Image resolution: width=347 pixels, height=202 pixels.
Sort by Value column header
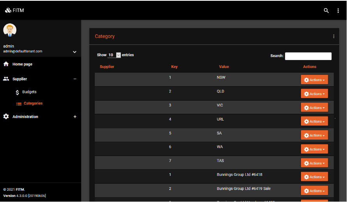coord(224,67)
